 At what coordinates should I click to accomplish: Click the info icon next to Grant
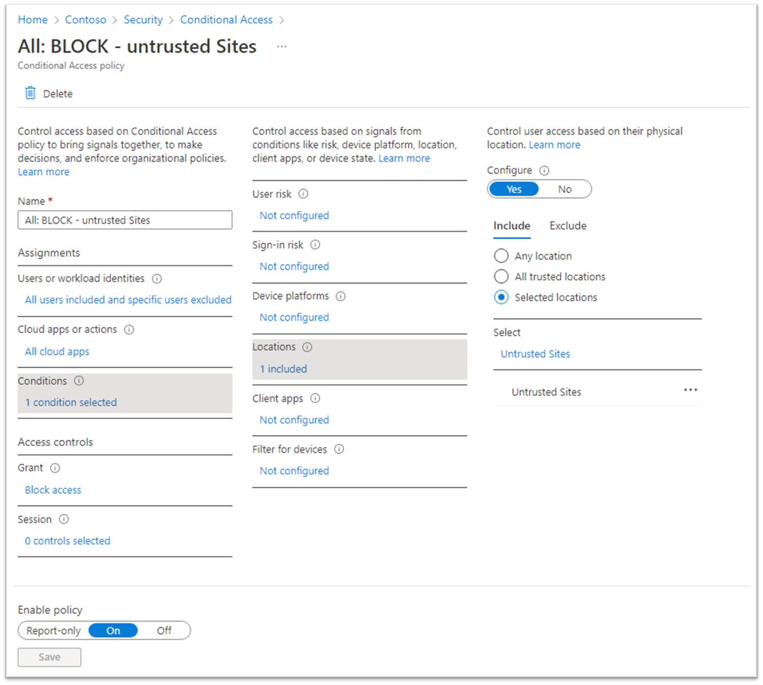tap(55, 468)
